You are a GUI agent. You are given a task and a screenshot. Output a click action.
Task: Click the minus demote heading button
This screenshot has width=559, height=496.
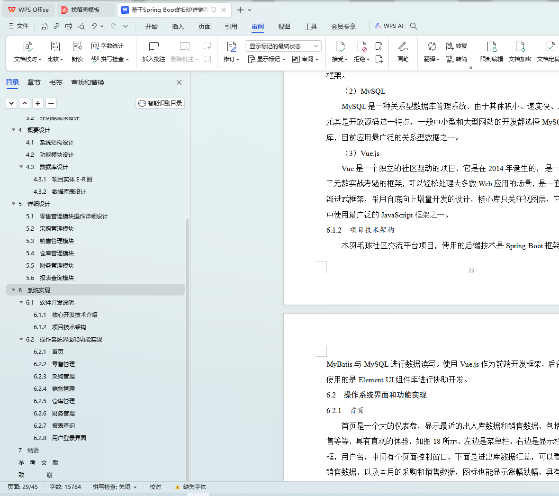51,103
